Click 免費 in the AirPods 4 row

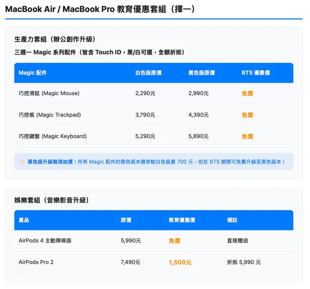pyautogui.click(x=175, y=241)
